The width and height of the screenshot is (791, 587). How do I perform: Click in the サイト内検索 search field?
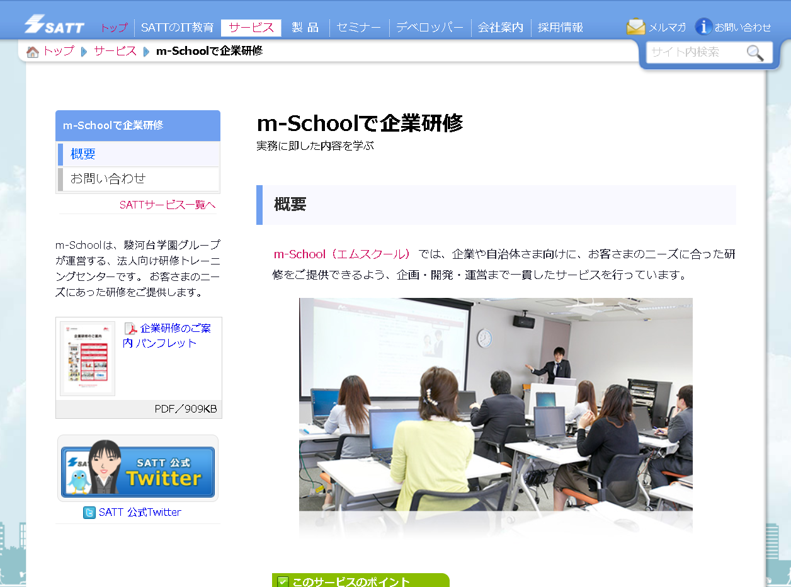click(x=696, y=53)
